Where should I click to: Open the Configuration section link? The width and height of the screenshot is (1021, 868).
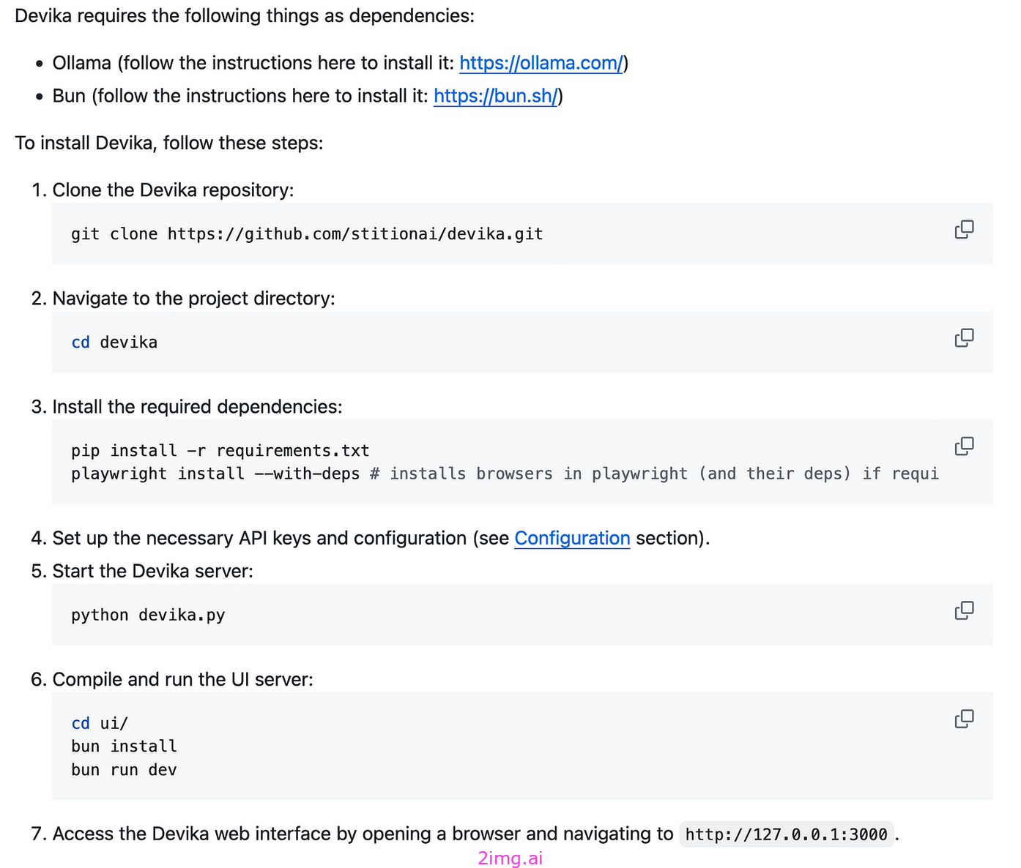click(x=572, y=538)
